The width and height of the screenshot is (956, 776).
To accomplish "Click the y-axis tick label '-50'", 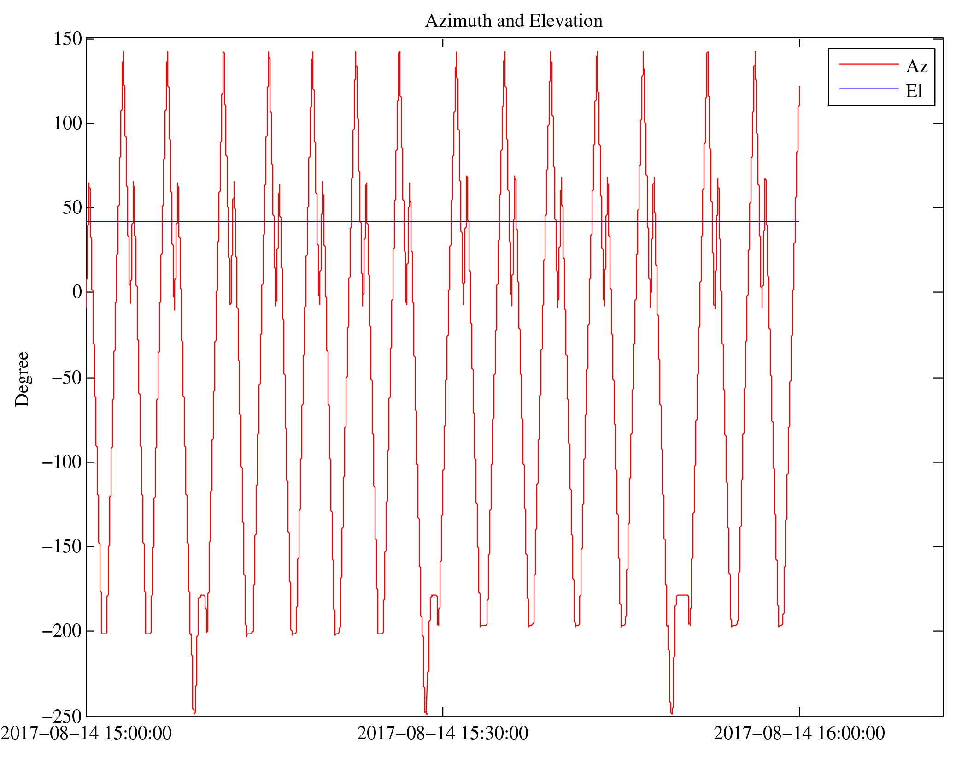I will 67,378.
